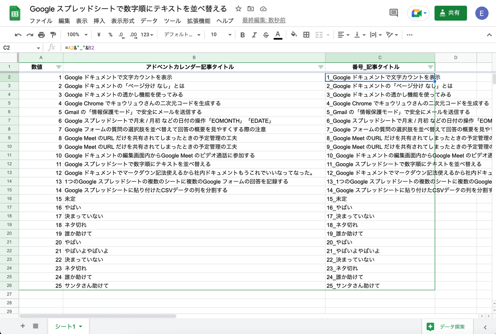Open the borders tool
Image resolution: width=496 pixels, height=334 pixels.
(306, 35)
